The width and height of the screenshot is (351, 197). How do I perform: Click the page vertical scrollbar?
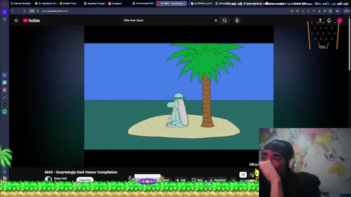tap(349, 44)
